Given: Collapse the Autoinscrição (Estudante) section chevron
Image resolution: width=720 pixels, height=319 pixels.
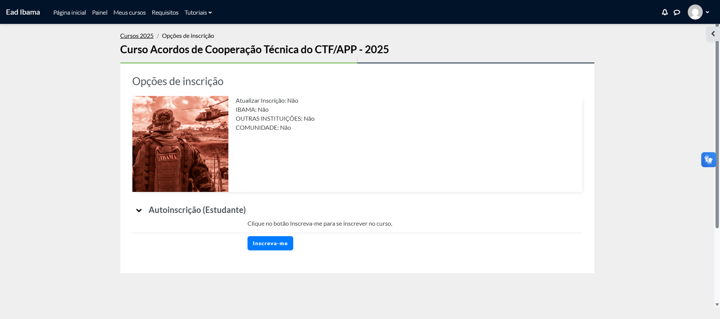Looking at the screenshot, I should pyautogui.click(x=139, y=210).
